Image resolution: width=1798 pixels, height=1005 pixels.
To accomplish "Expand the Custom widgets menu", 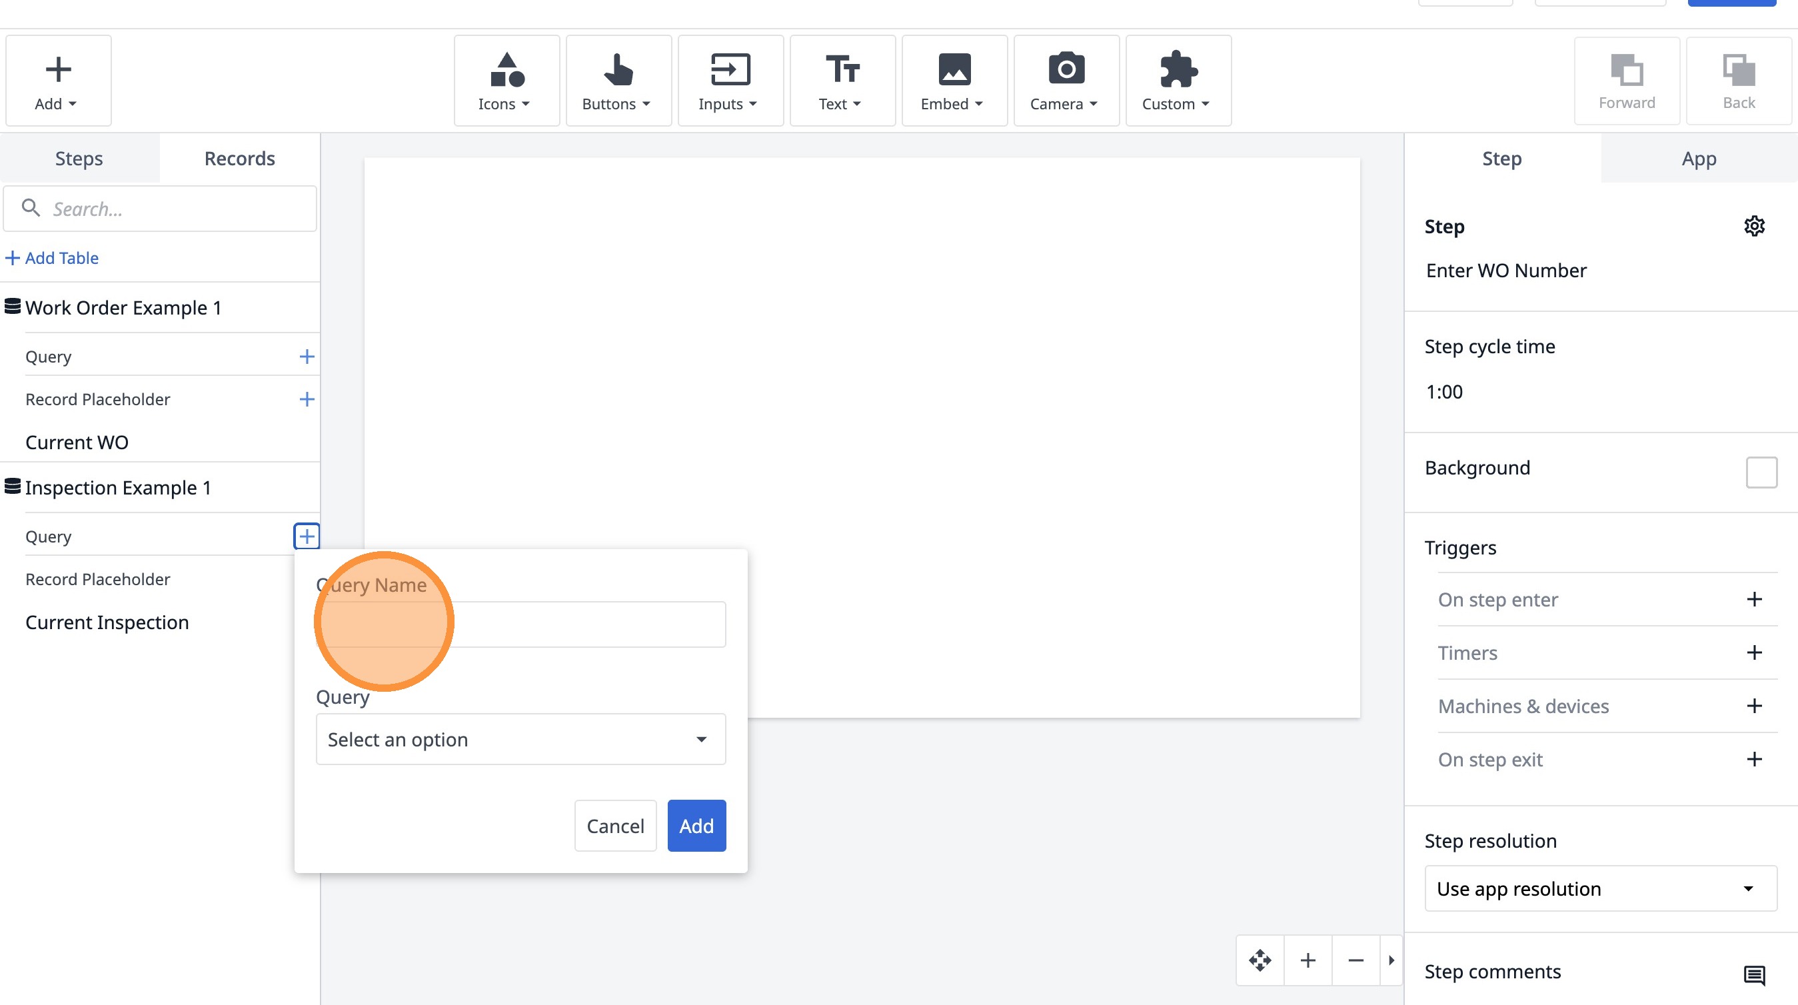I will coord(1178,80).
